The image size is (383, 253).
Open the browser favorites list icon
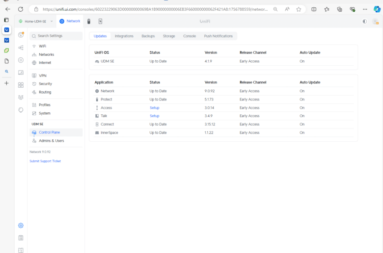pos(327,9)
